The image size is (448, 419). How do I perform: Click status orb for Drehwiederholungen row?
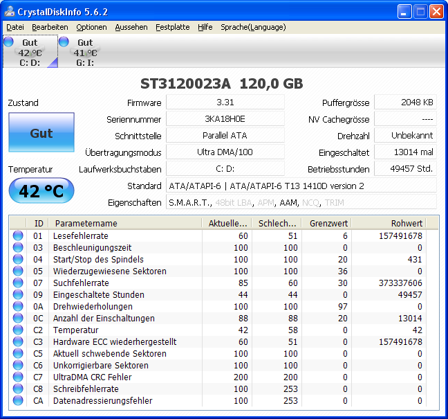18,306
